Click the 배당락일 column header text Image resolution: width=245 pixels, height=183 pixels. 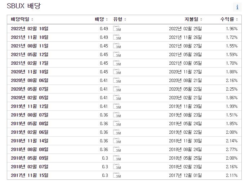point(20,19)
